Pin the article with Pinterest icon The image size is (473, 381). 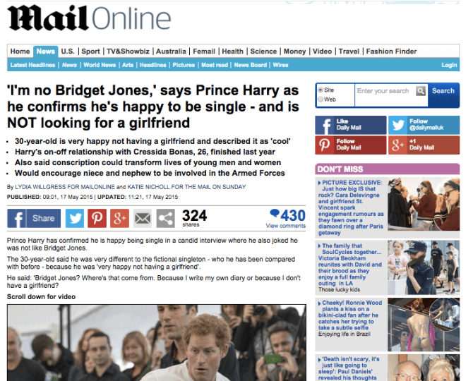[x=97, y=218]
